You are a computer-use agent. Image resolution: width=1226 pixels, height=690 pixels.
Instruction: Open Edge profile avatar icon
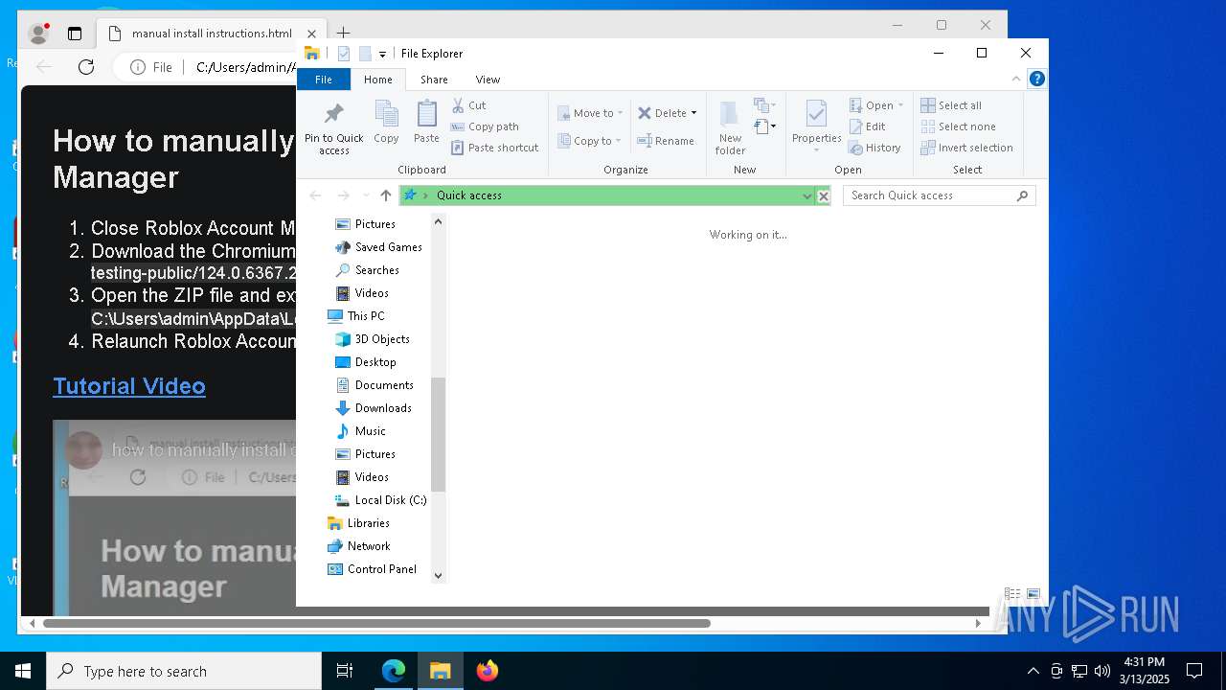point(39,34)
